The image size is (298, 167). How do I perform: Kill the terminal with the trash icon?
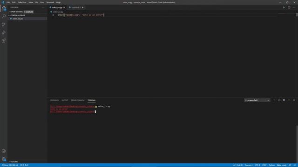pos(284,100)
